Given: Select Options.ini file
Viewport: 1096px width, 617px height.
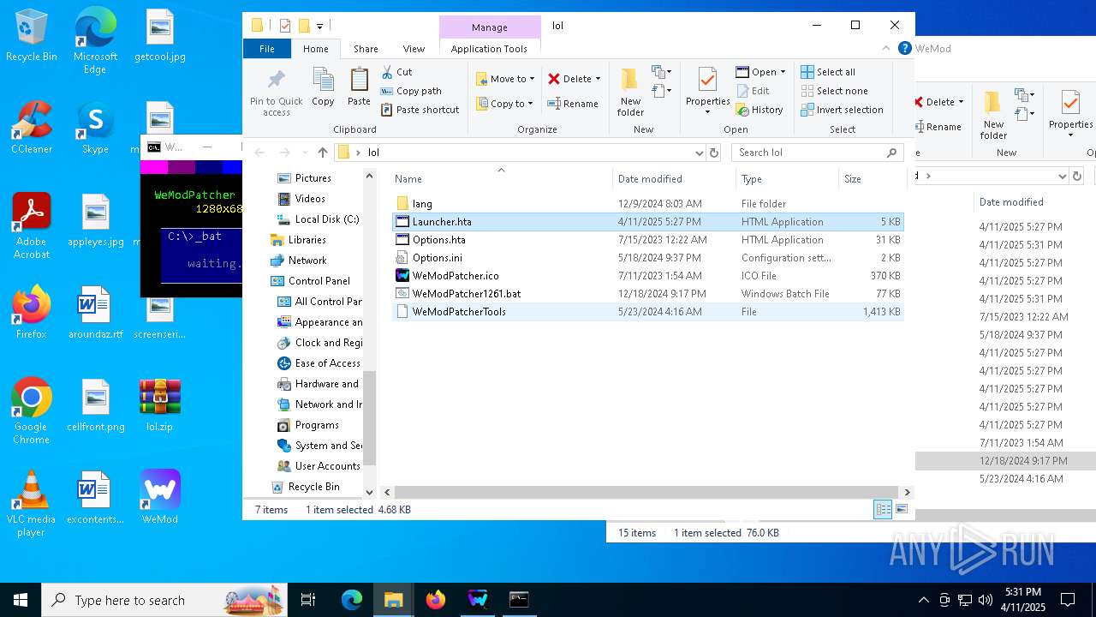Looking at the screenshot, I should [x=647, y=258].
